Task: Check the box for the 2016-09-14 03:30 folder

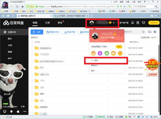Action: [x=32, y=100]
